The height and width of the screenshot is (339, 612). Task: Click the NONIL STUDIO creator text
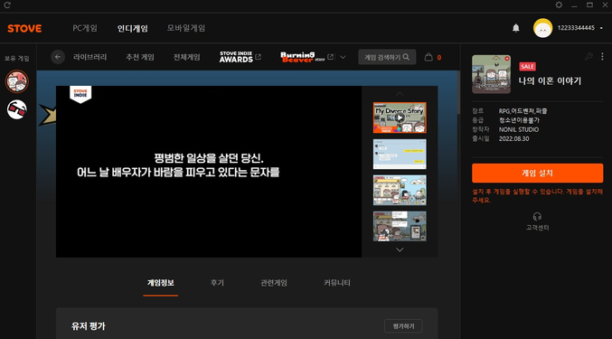pyautogui.click(x=519, y=129)
